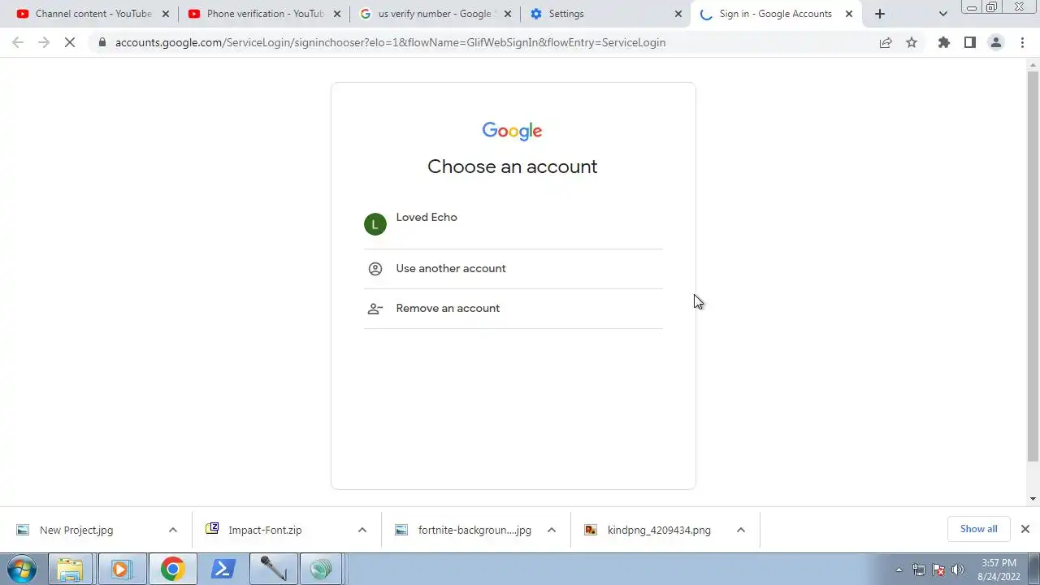Open the Chrome three-dot menu
Viewport: 1040px width, 585px height.
point(1022,42)
